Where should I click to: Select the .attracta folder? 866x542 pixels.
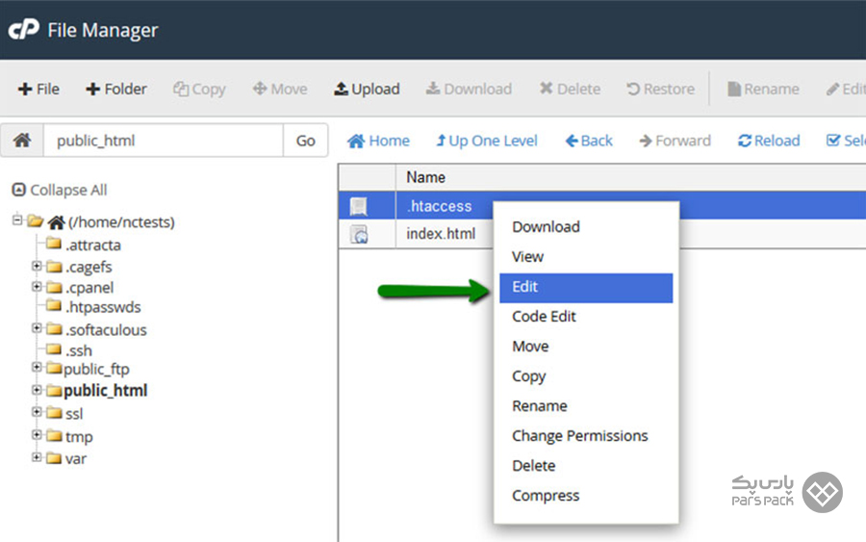coord(92,245)
